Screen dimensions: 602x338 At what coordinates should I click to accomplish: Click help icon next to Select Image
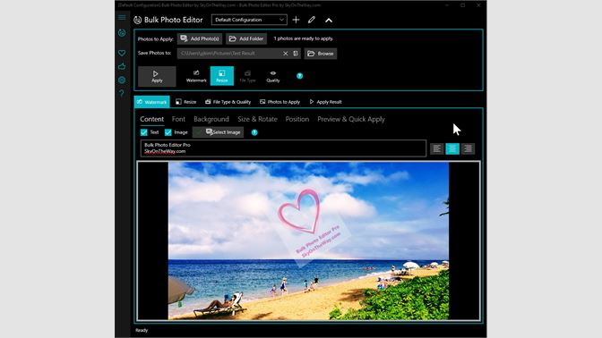click(254, 132)
